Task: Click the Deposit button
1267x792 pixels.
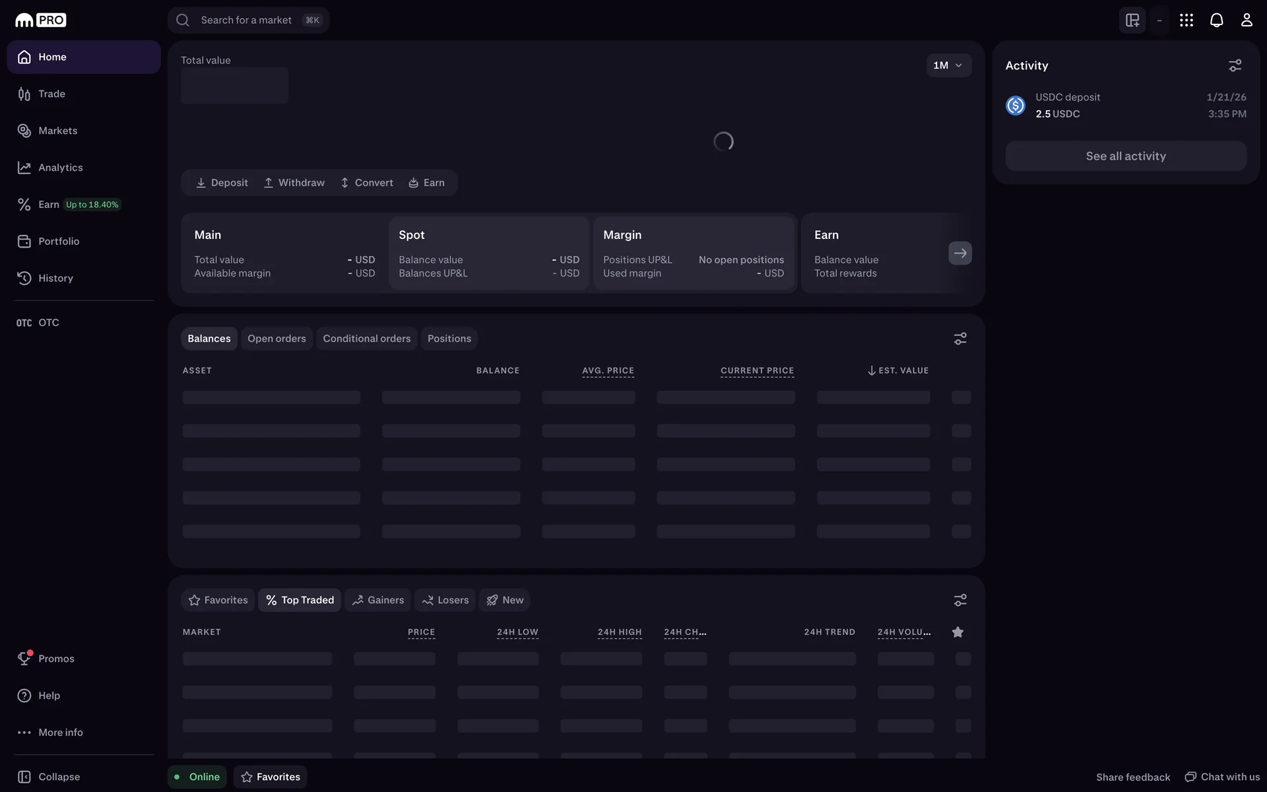Action: (x=222, y=183)
